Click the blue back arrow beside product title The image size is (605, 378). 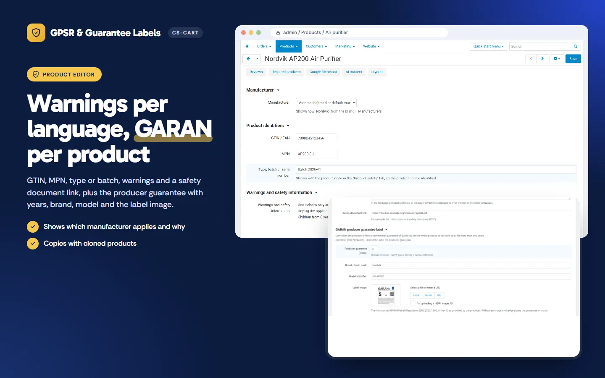click(248, 59)
